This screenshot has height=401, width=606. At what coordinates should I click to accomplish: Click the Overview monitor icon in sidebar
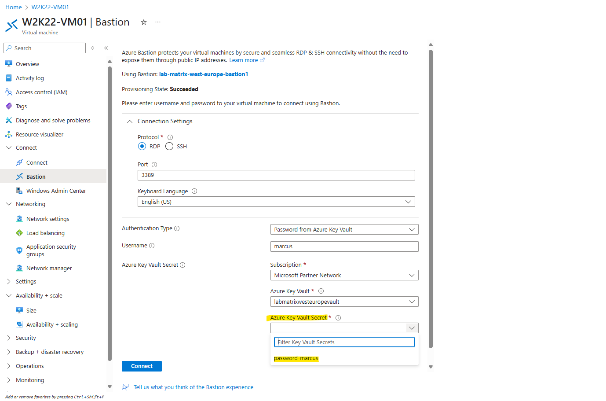coord(9,64)
